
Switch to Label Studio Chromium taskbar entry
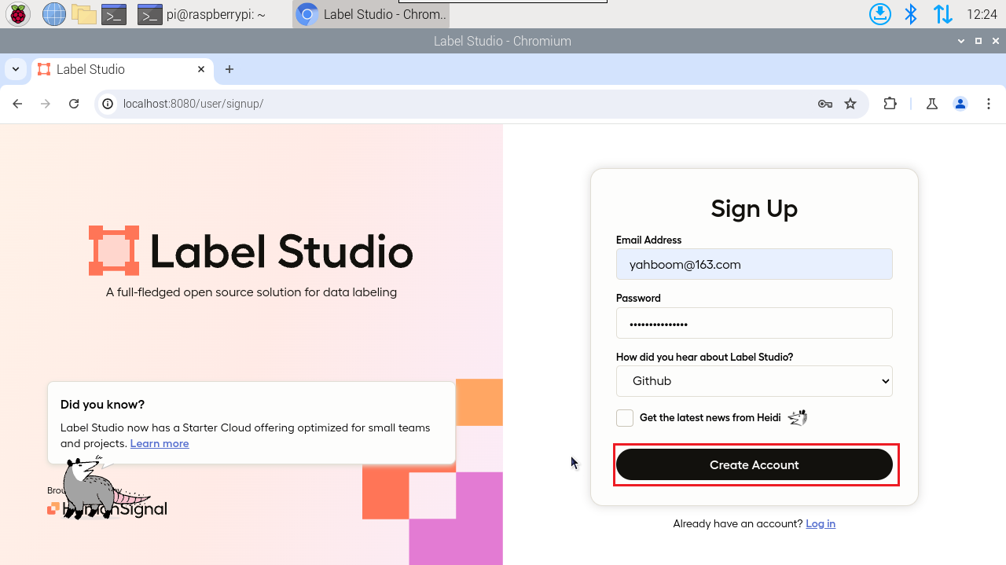[x=372, y=14]
